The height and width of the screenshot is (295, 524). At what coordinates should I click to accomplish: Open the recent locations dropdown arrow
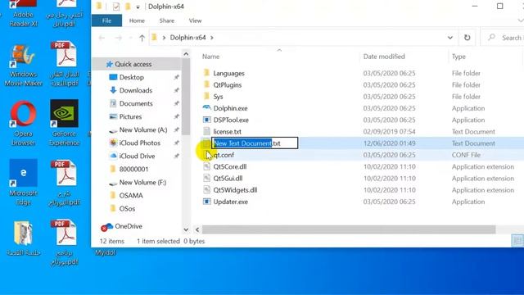pos(131,38)
